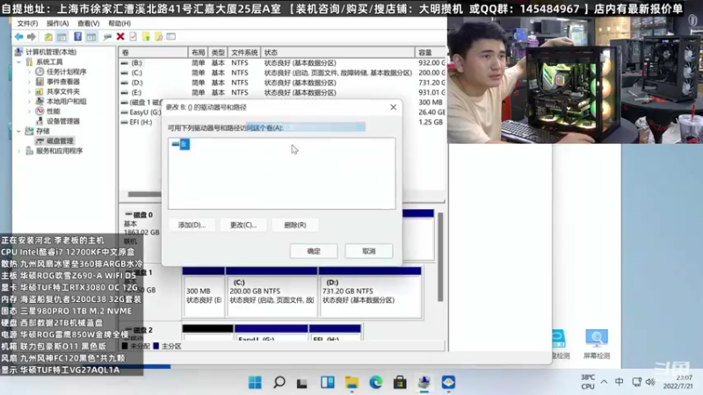This screenshot has height=395, width=703.
Task: Select the (E:) volume row in list
Action: [x=282, y=92]
